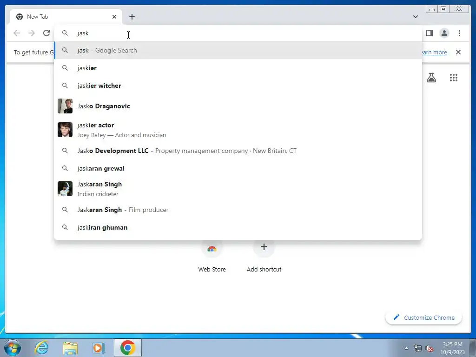The width and height of the screenshot is (476, 357).
Task: Reload the page with refresh icon
Action: (x=46, y=33)
